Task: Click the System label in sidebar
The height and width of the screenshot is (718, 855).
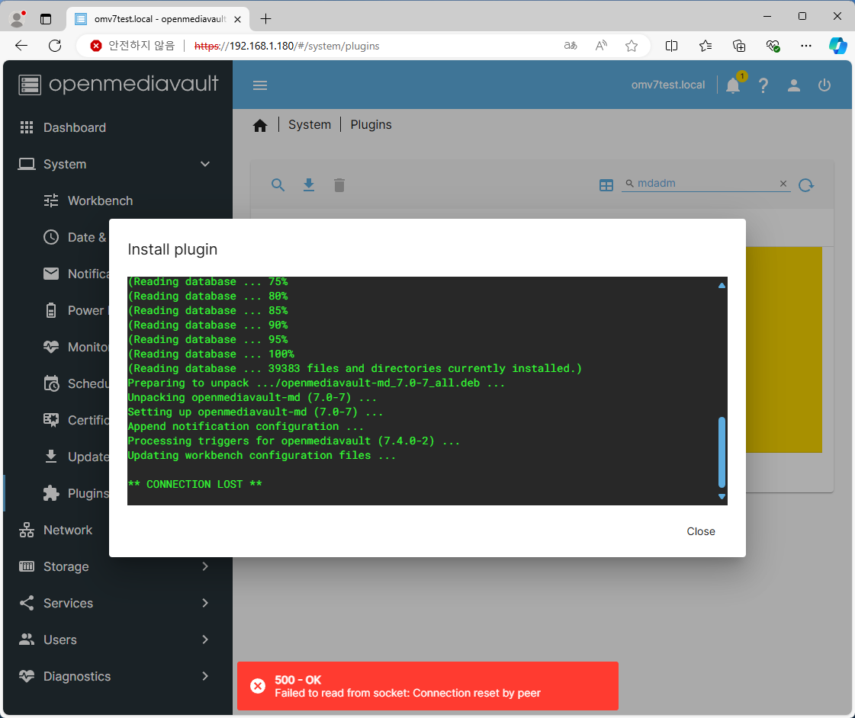Action: click(65, 164)
